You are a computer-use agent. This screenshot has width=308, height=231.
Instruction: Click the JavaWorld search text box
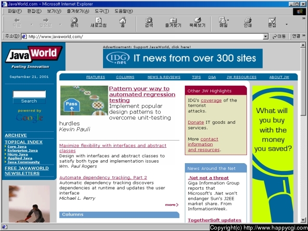[29, 94]
